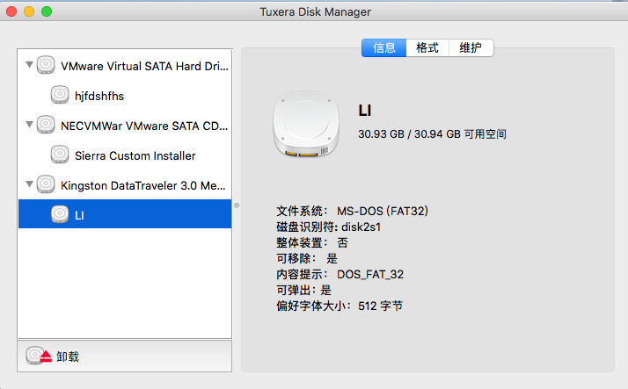Click the 卸载 unmount button
This screenshot has width=628, height=389.
(125, 356)
